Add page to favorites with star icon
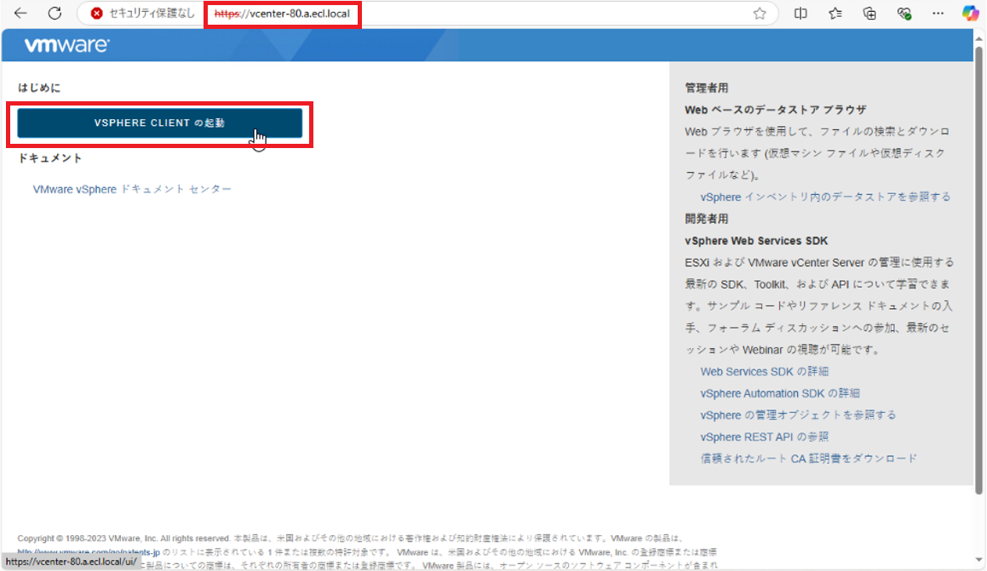 pos(760,14)
